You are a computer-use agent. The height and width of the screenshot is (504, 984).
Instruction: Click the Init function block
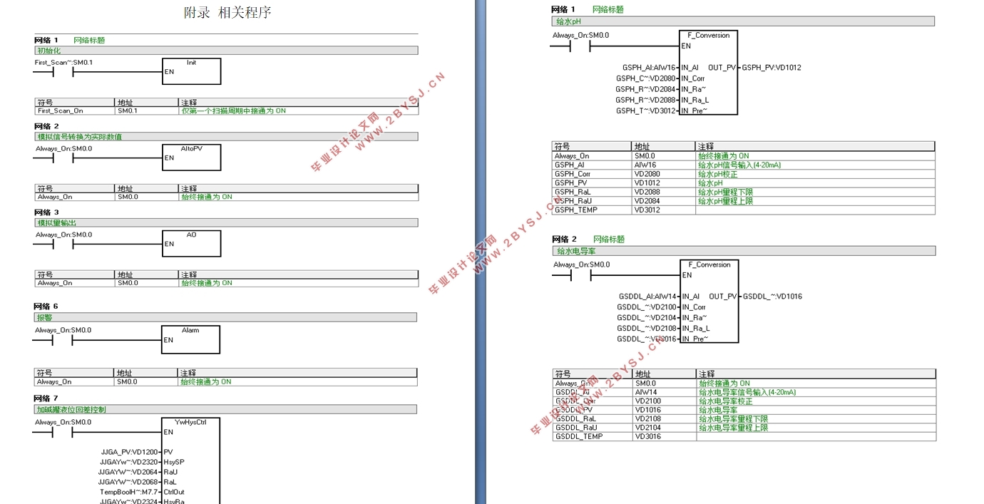[x=191, y=71]
